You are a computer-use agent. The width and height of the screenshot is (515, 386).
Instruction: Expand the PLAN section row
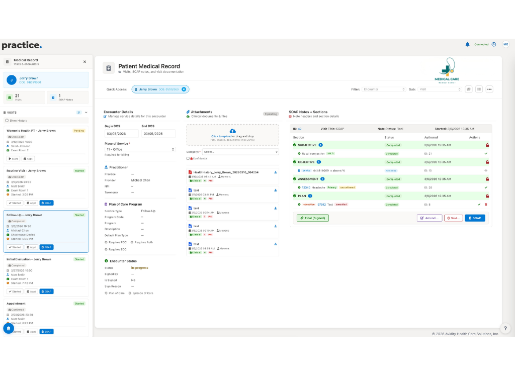click(x=391, y=196)
